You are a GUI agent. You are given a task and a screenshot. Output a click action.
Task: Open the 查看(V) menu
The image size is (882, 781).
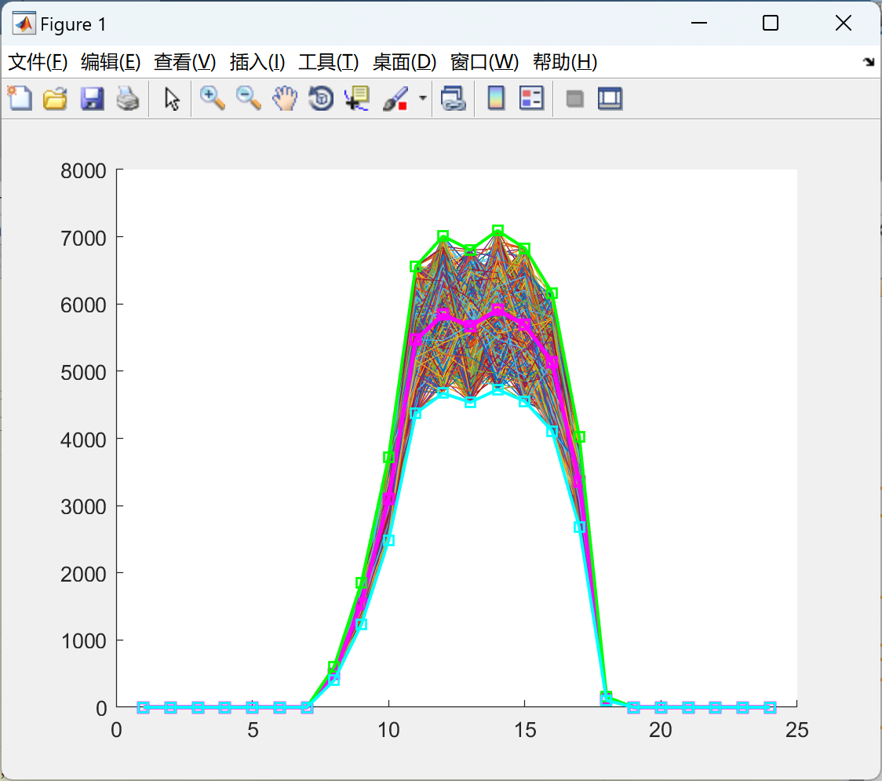185,62
